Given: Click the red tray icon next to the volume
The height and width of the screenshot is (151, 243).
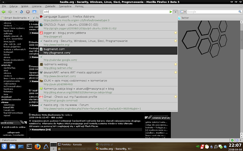Looking at the screenshot, I should click(x=202, y=146).
